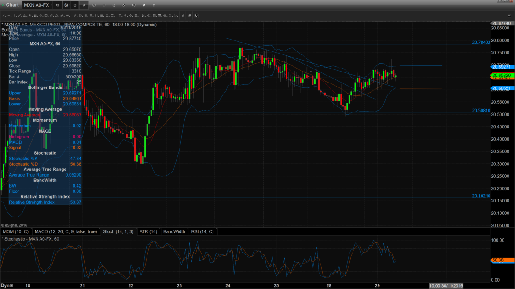Viewport: 515px width, 289px height.
Task: Click the note icon left of Twitter
Action: [134, 5]
